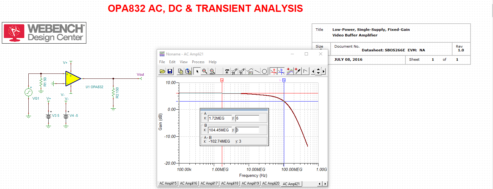Toggle the dotted grid icon
493x189 pixels.
tap(220, 71)
